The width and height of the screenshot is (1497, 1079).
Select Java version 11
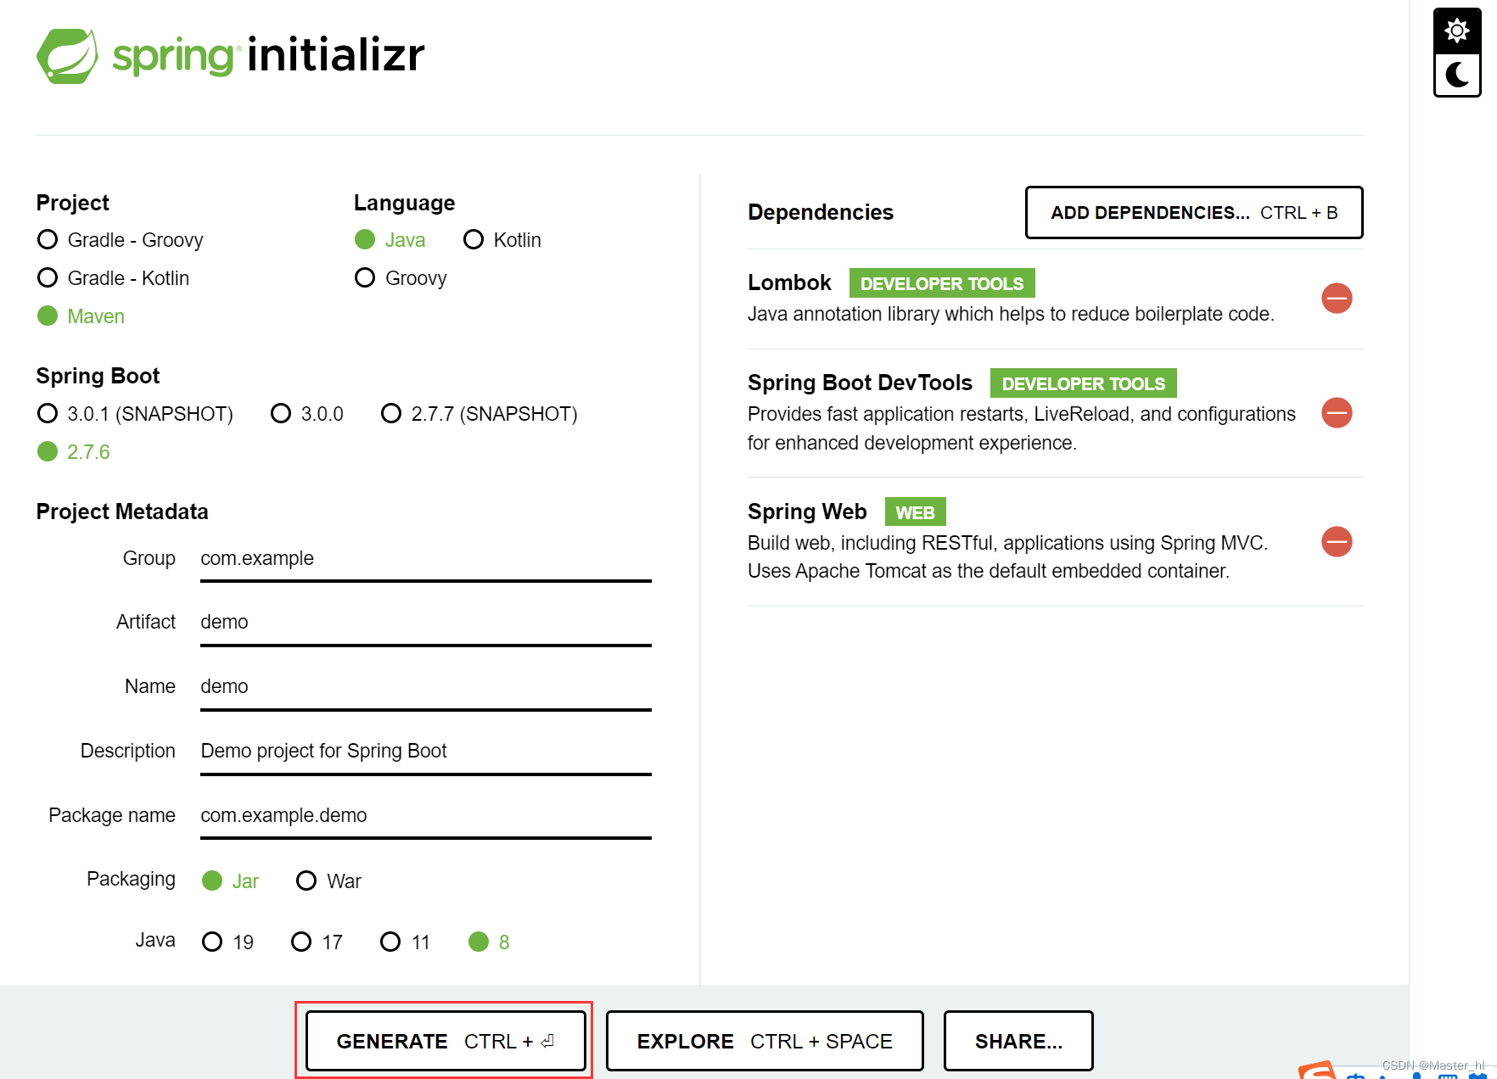coord(406,942)
